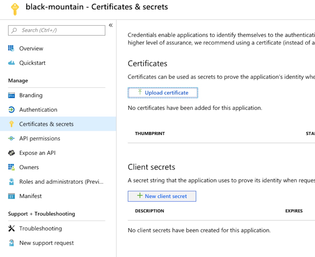315x257 pixels.
Task: Click the EXPIRES column header
Action: 294,211
